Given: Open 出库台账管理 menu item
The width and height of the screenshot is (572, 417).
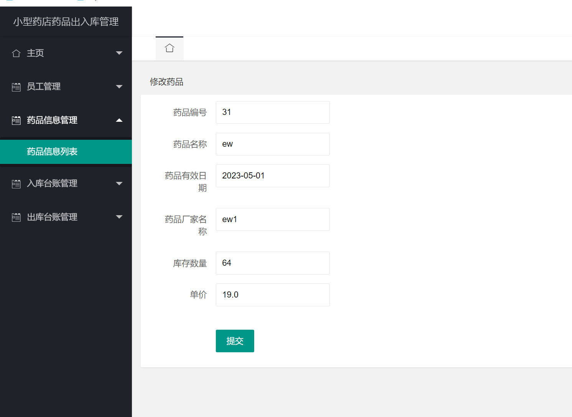Looking at the screenshot, I should pyautogui.click(x=66, y=217).
